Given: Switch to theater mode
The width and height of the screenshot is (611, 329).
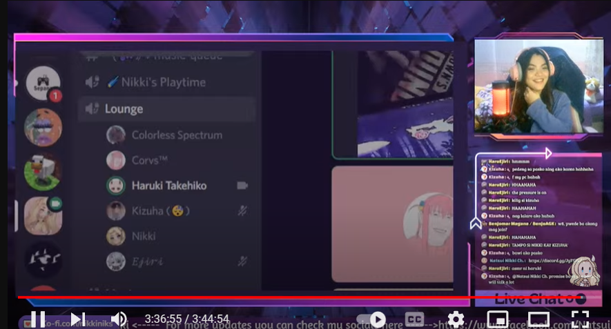Looking at the screenshot, I should pyautogui.click(x=539, y=319).
